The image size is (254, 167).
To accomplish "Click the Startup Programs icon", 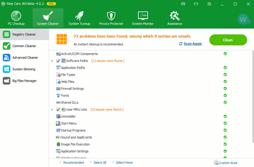I will [x=58, y=130].
